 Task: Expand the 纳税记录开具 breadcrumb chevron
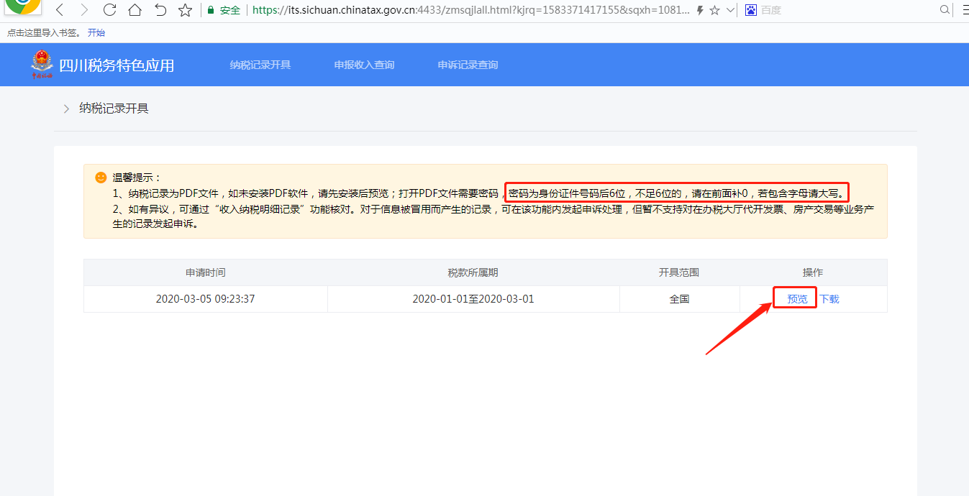pos(66,109)
